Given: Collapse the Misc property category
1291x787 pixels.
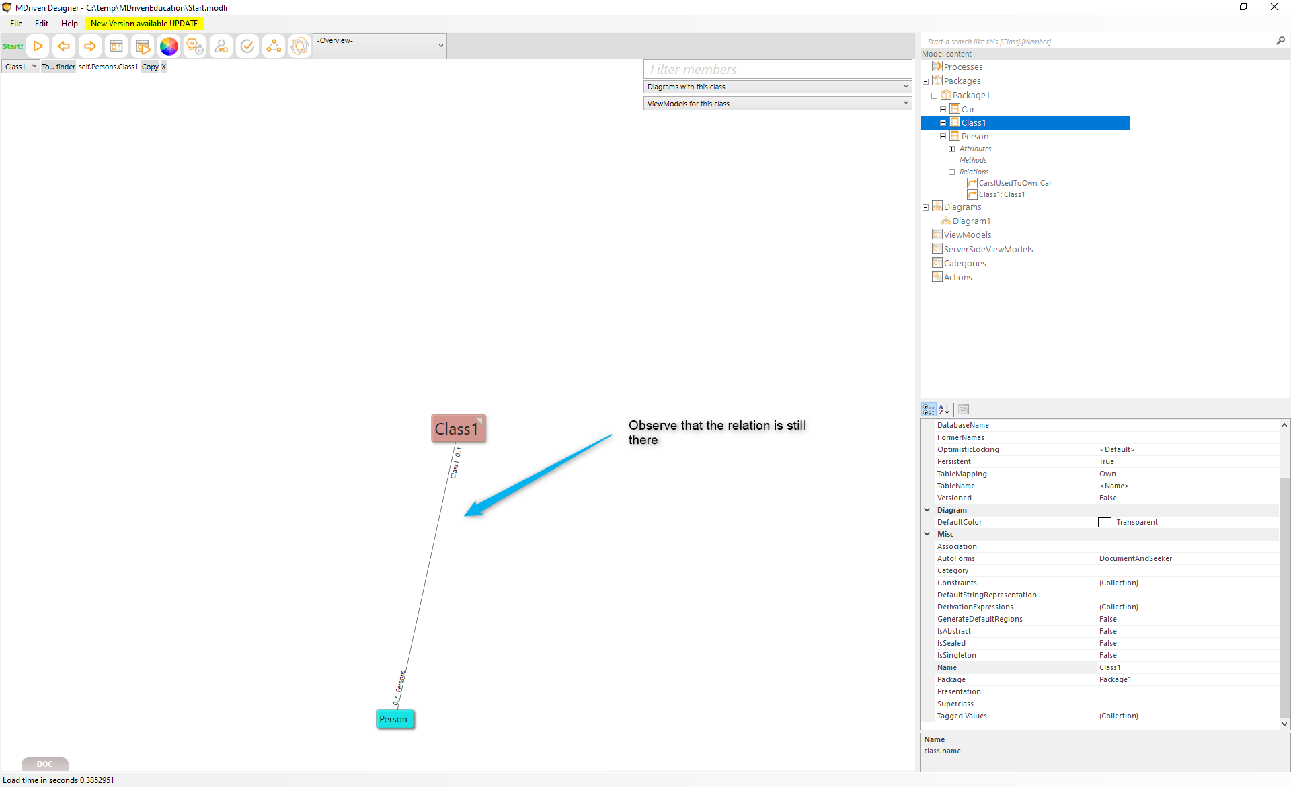Looking at the screenshot, I should (x=927, y=534).
